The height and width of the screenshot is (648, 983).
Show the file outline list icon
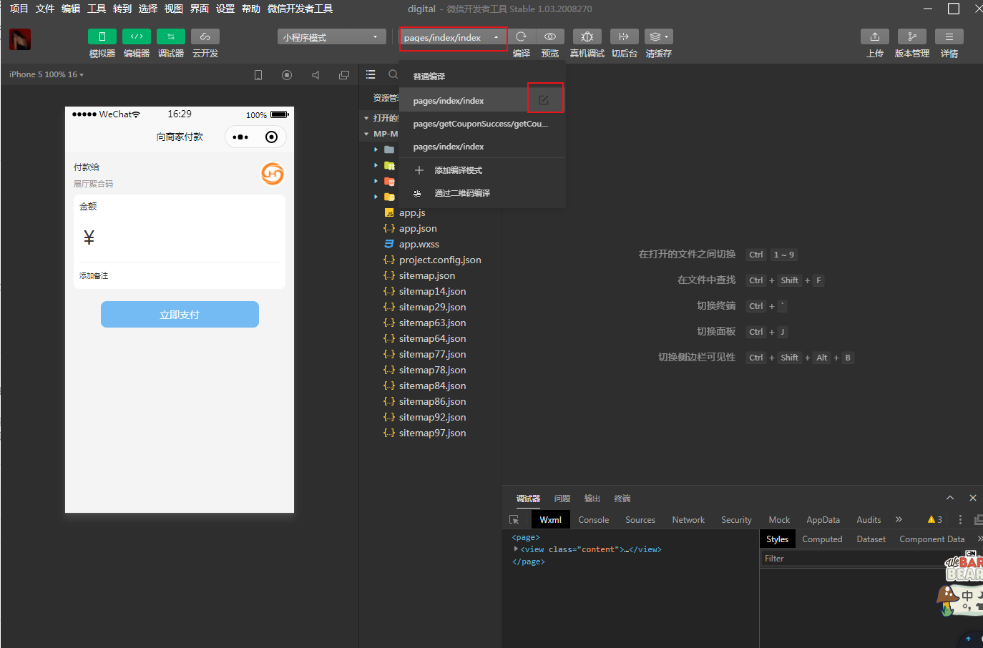tap(371, 74)
